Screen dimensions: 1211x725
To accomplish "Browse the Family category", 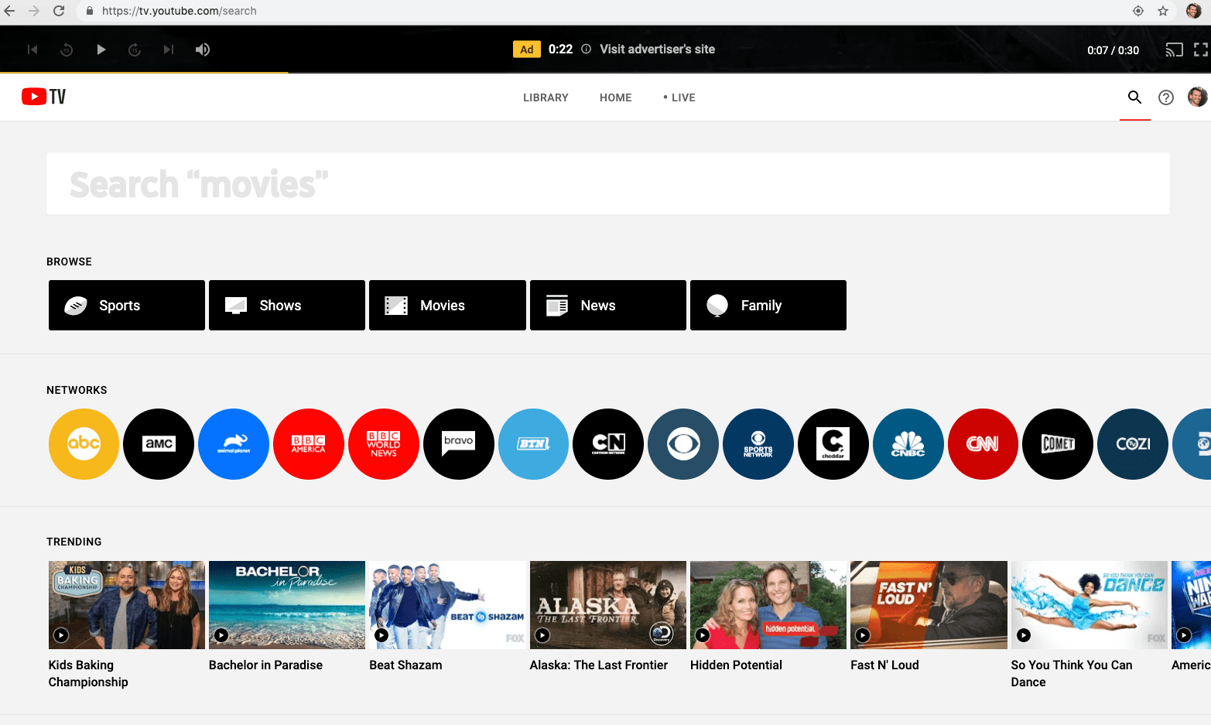I will [768, 305].
